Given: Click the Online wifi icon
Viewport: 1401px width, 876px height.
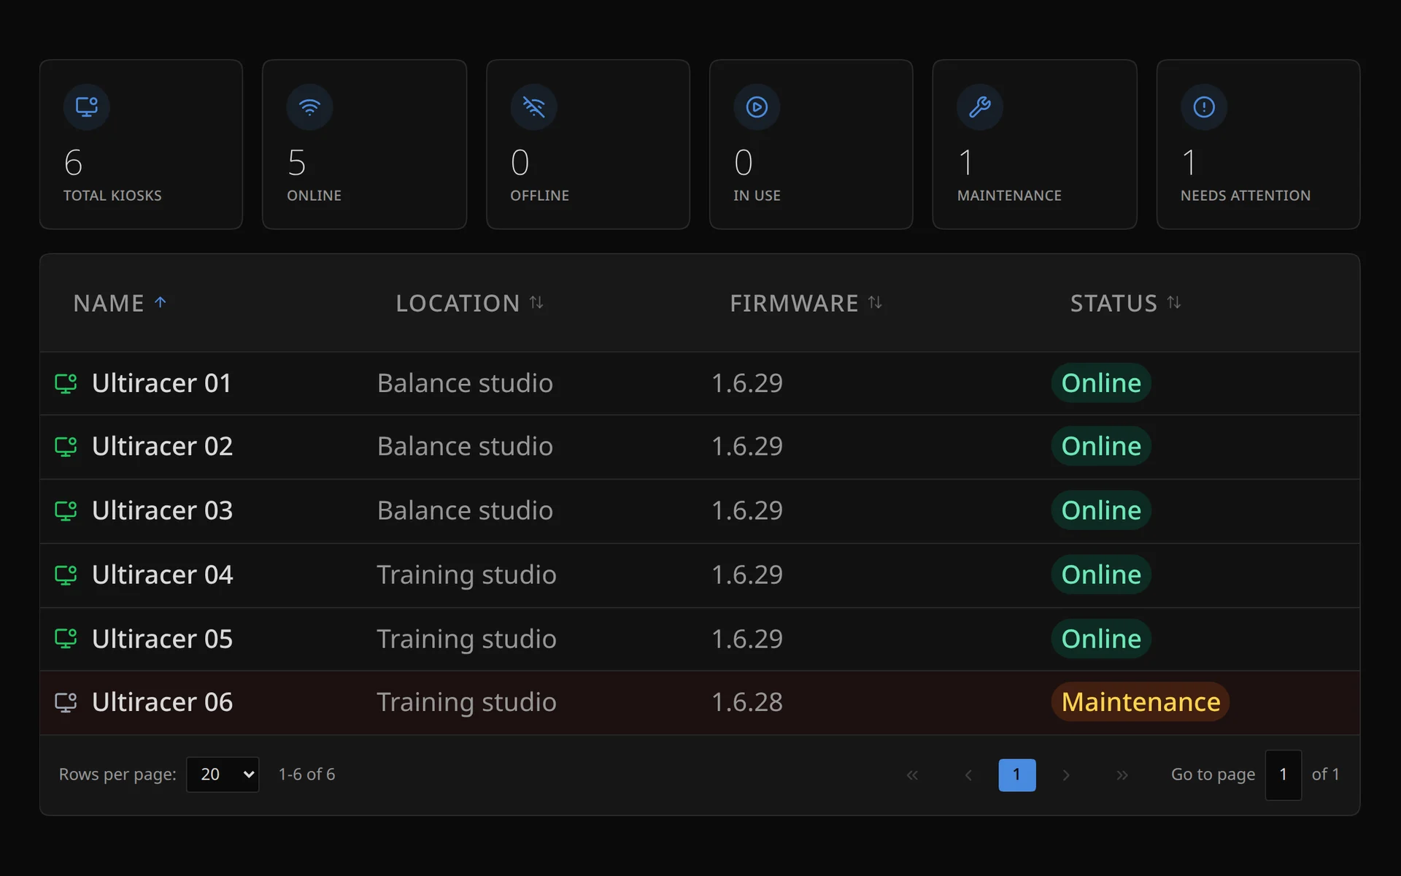Looking at the screenshot, I should [x=310, y=107].
